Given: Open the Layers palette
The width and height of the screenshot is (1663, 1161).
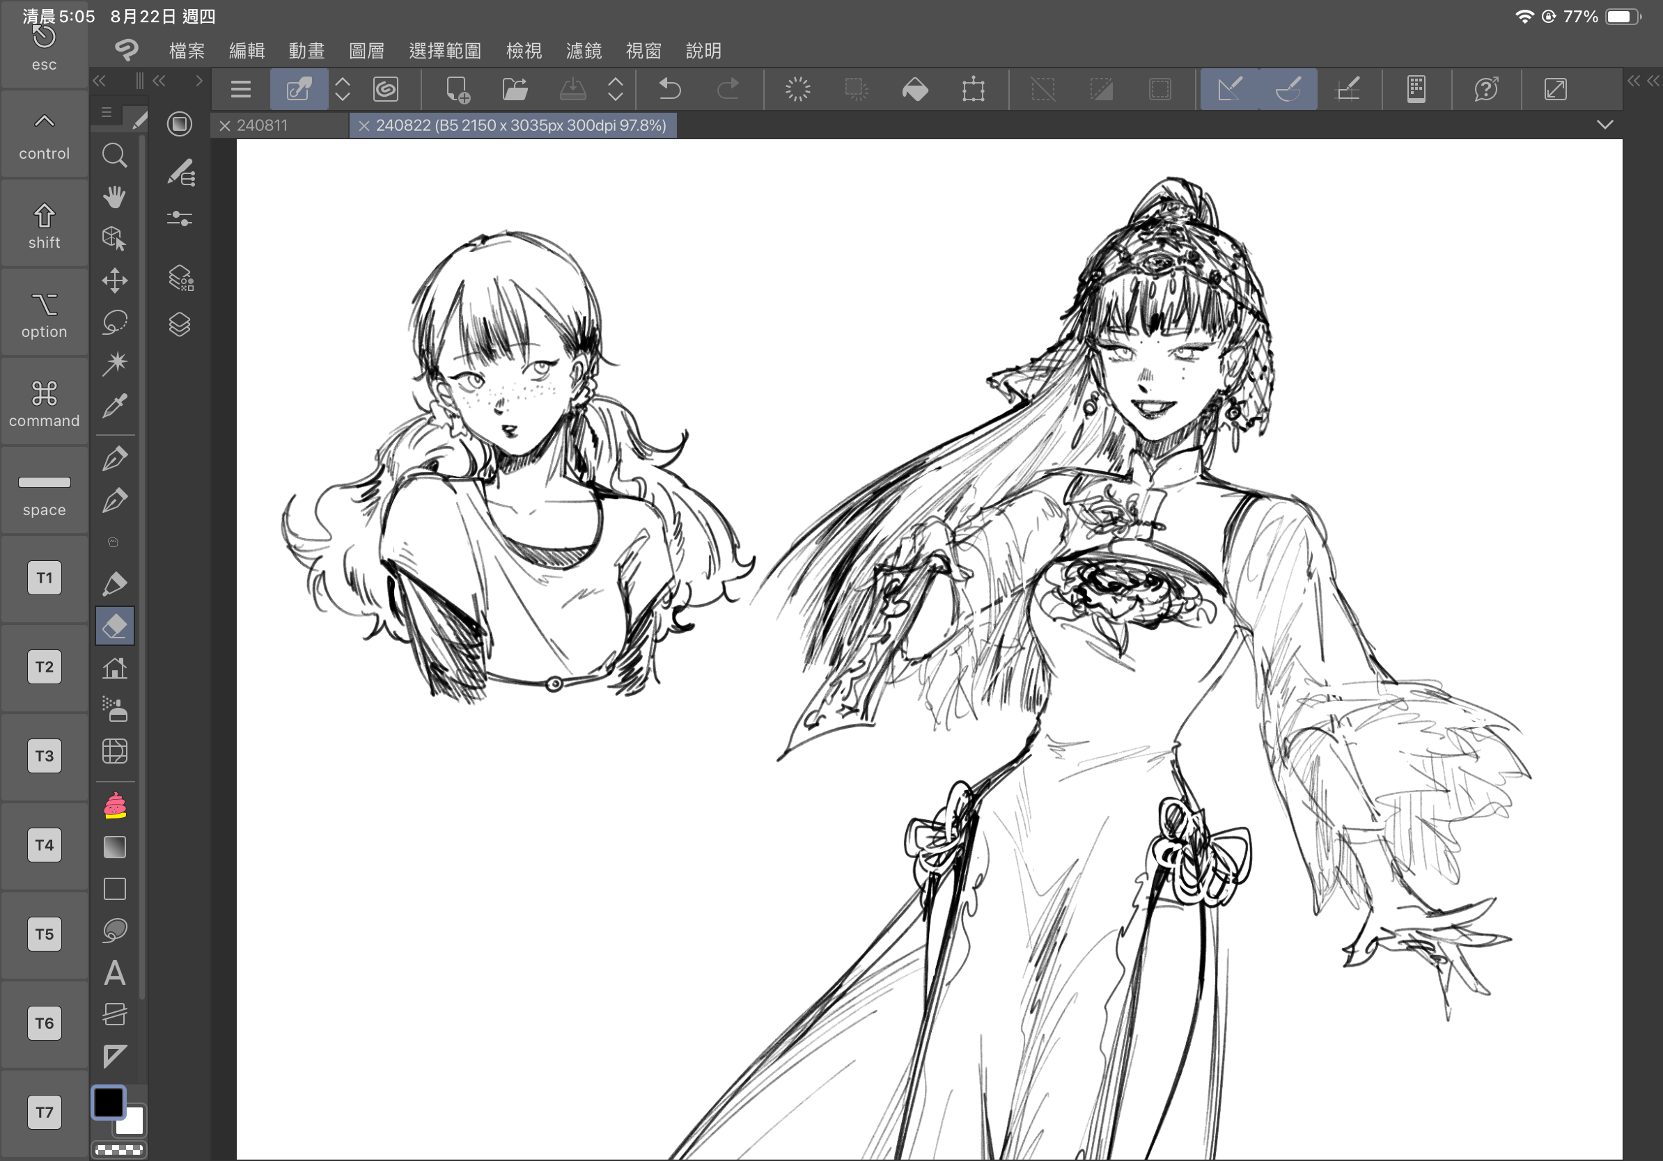Looking at the screenshot, I should (180, 324).
